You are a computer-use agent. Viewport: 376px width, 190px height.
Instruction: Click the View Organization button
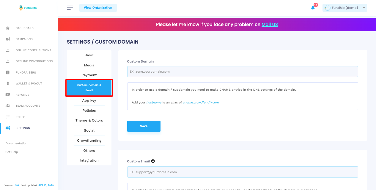click(98, 8)
